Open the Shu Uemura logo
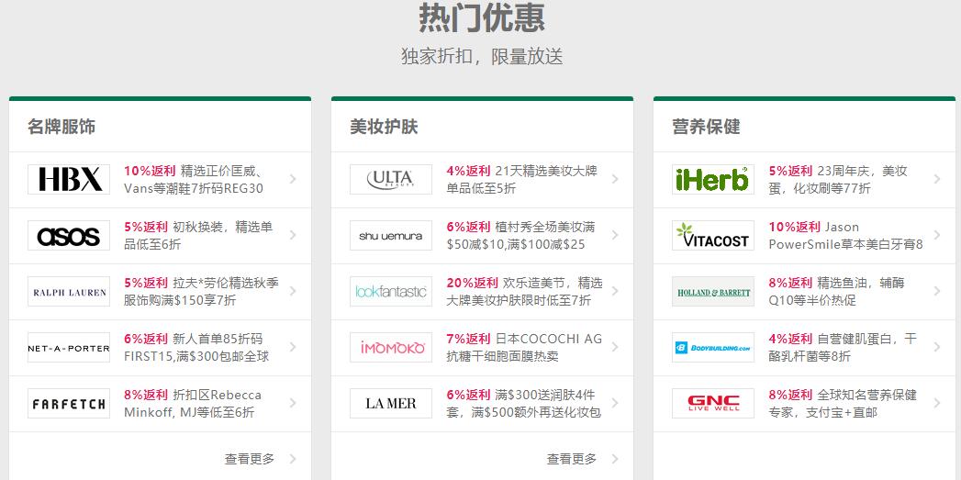The height and width of the screenshot is (480, 961). coord(391,235)
